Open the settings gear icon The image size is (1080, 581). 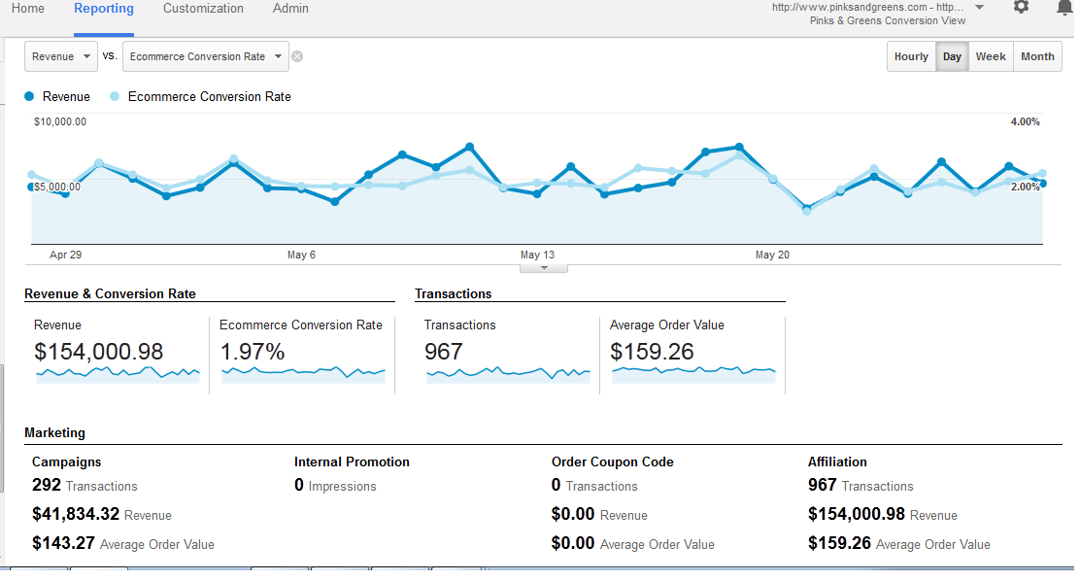(x=1021, y=8)
